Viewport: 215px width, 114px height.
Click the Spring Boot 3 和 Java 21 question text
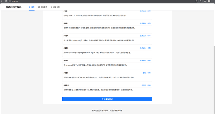(x=95, y=15)
